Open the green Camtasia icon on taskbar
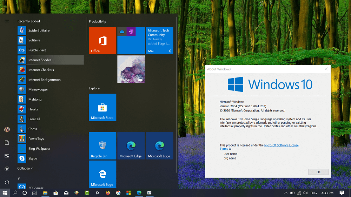 (87, 192)
